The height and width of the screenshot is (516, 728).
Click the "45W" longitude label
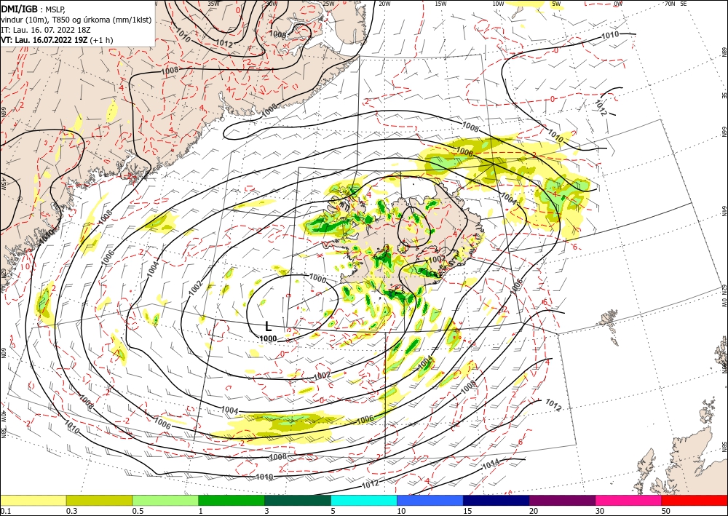3,183
